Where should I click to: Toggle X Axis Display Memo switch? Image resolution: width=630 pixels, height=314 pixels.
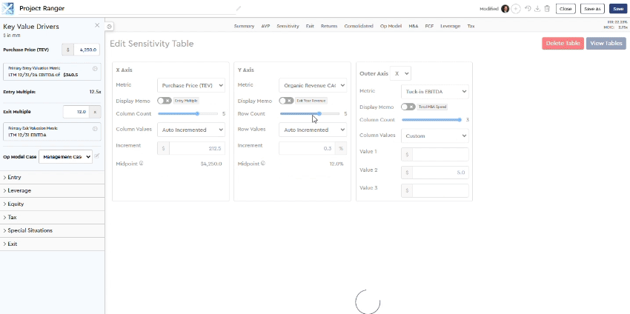tap(164, 100)
